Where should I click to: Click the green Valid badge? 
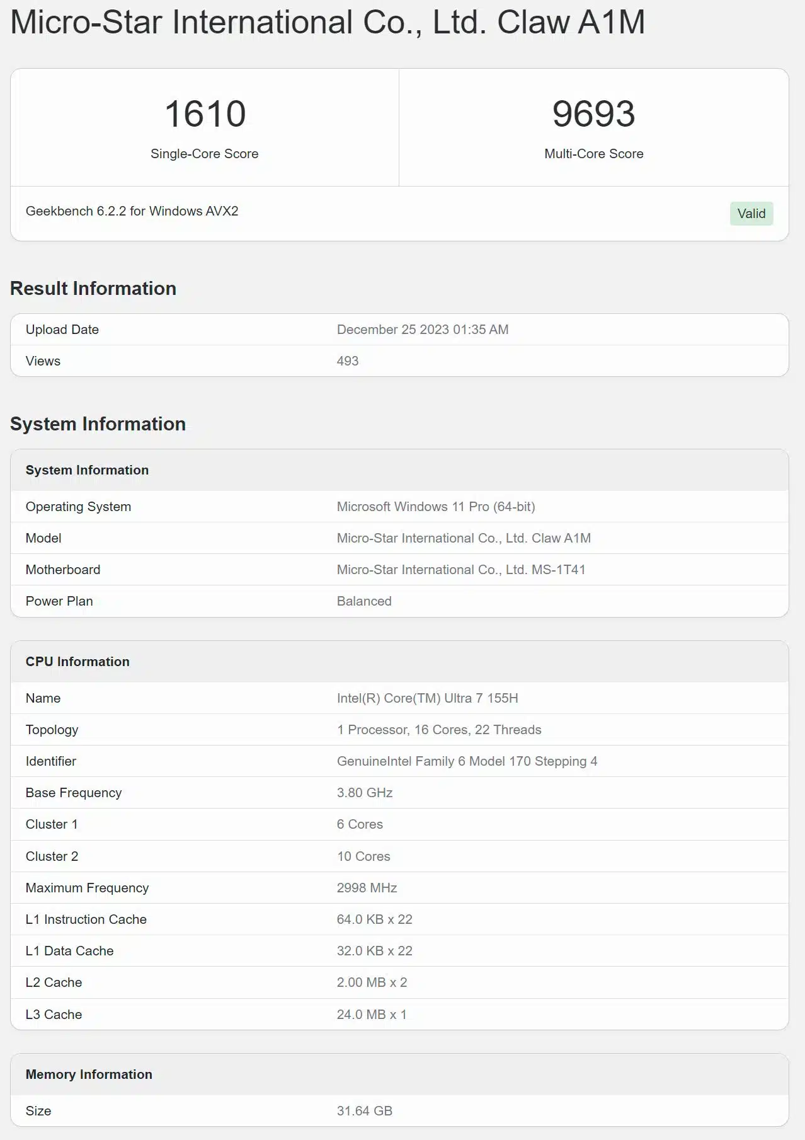pyautogui.click(x=751, y=214)
